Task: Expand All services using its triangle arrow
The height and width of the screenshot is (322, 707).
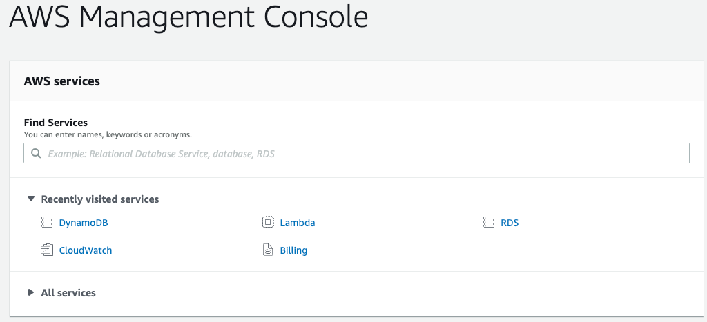Action: pyautogui.click(x=30, y=292)
